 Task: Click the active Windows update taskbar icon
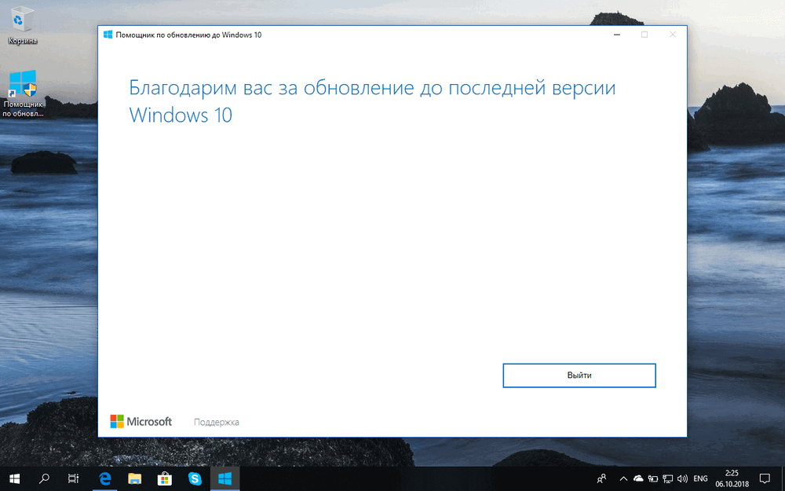coord(225,478)
